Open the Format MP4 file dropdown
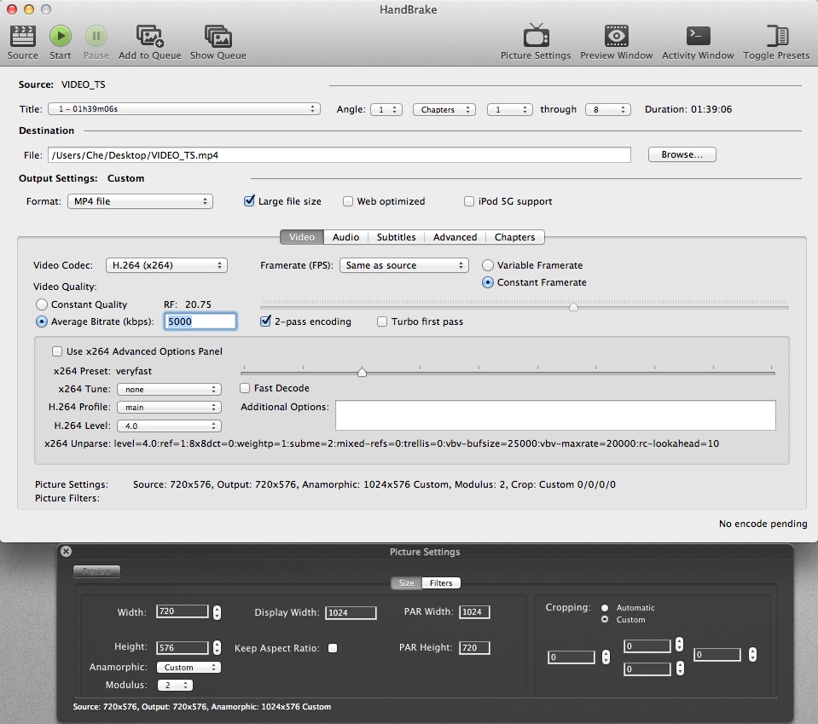The width and height of the screenshot is (818, 724). coord(141,201)
